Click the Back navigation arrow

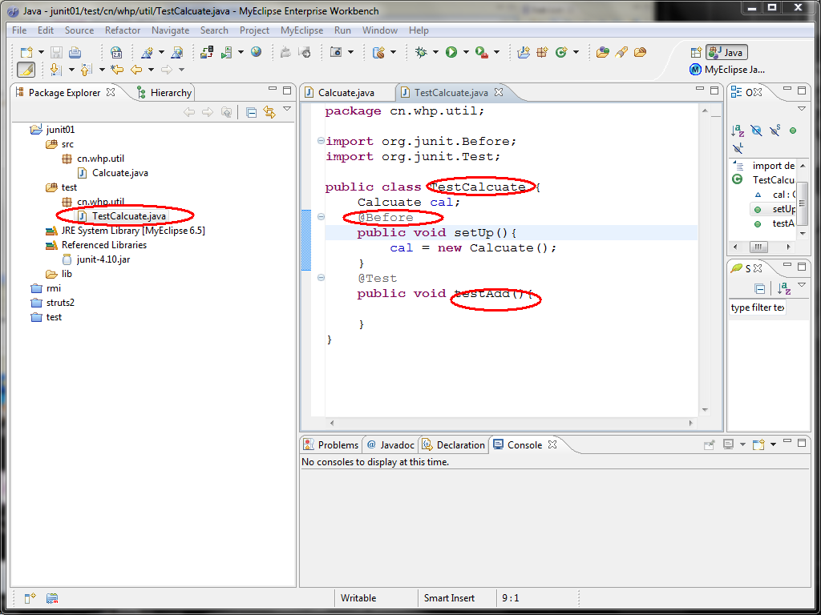(136, 69)
